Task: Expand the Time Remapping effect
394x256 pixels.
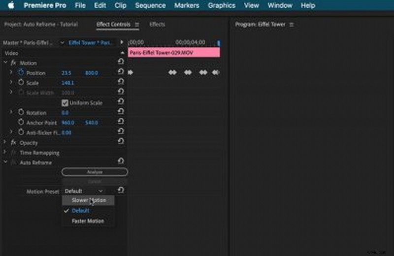Action: [x=5, y=152]
